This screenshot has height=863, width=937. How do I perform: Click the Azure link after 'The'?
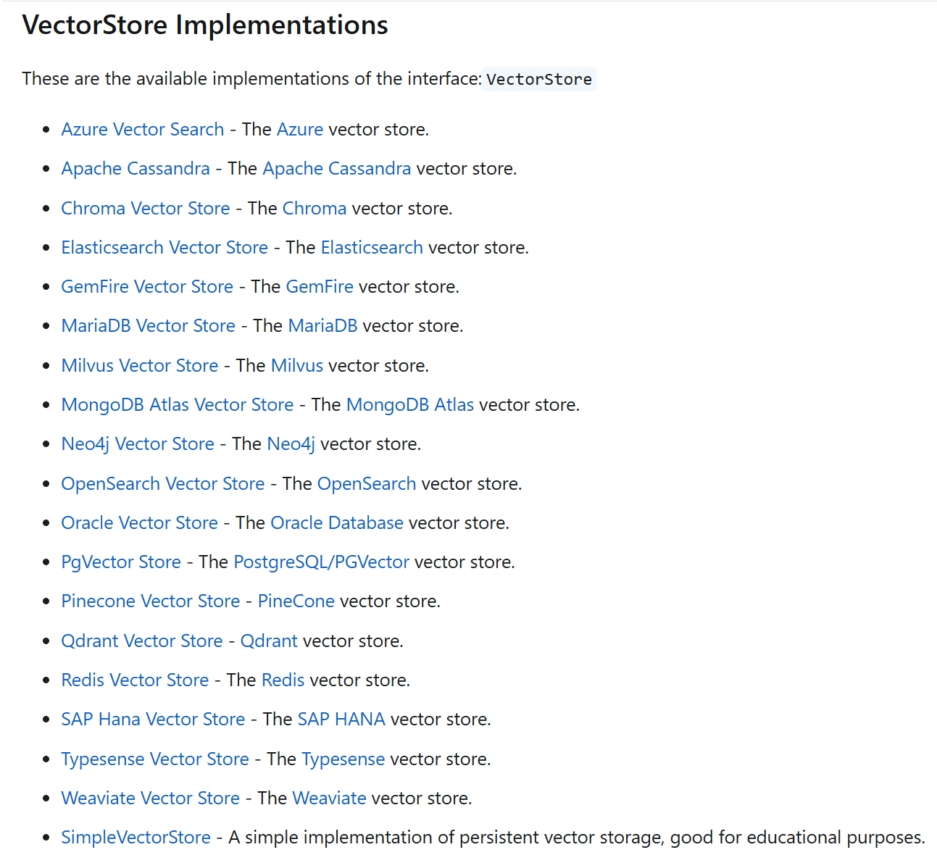[300, 130]
